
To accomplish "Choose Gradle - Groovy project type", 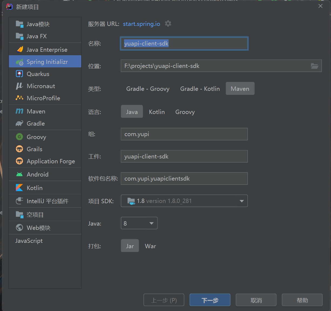I will [x=148, y=89].
